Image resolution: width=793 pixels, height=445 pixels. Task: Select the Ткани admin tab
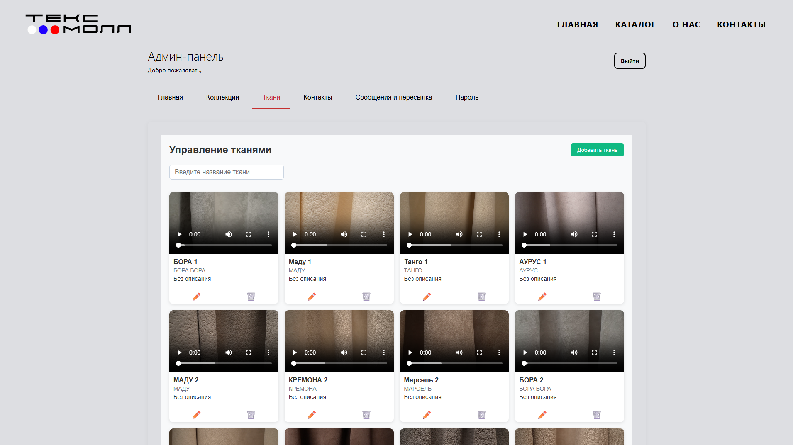point(271,97)
